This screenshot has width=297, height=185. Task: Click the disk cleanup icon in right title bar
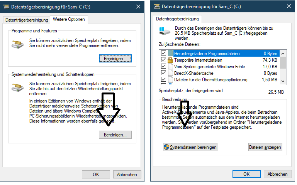pyautogui.click(x=157, y=7)
